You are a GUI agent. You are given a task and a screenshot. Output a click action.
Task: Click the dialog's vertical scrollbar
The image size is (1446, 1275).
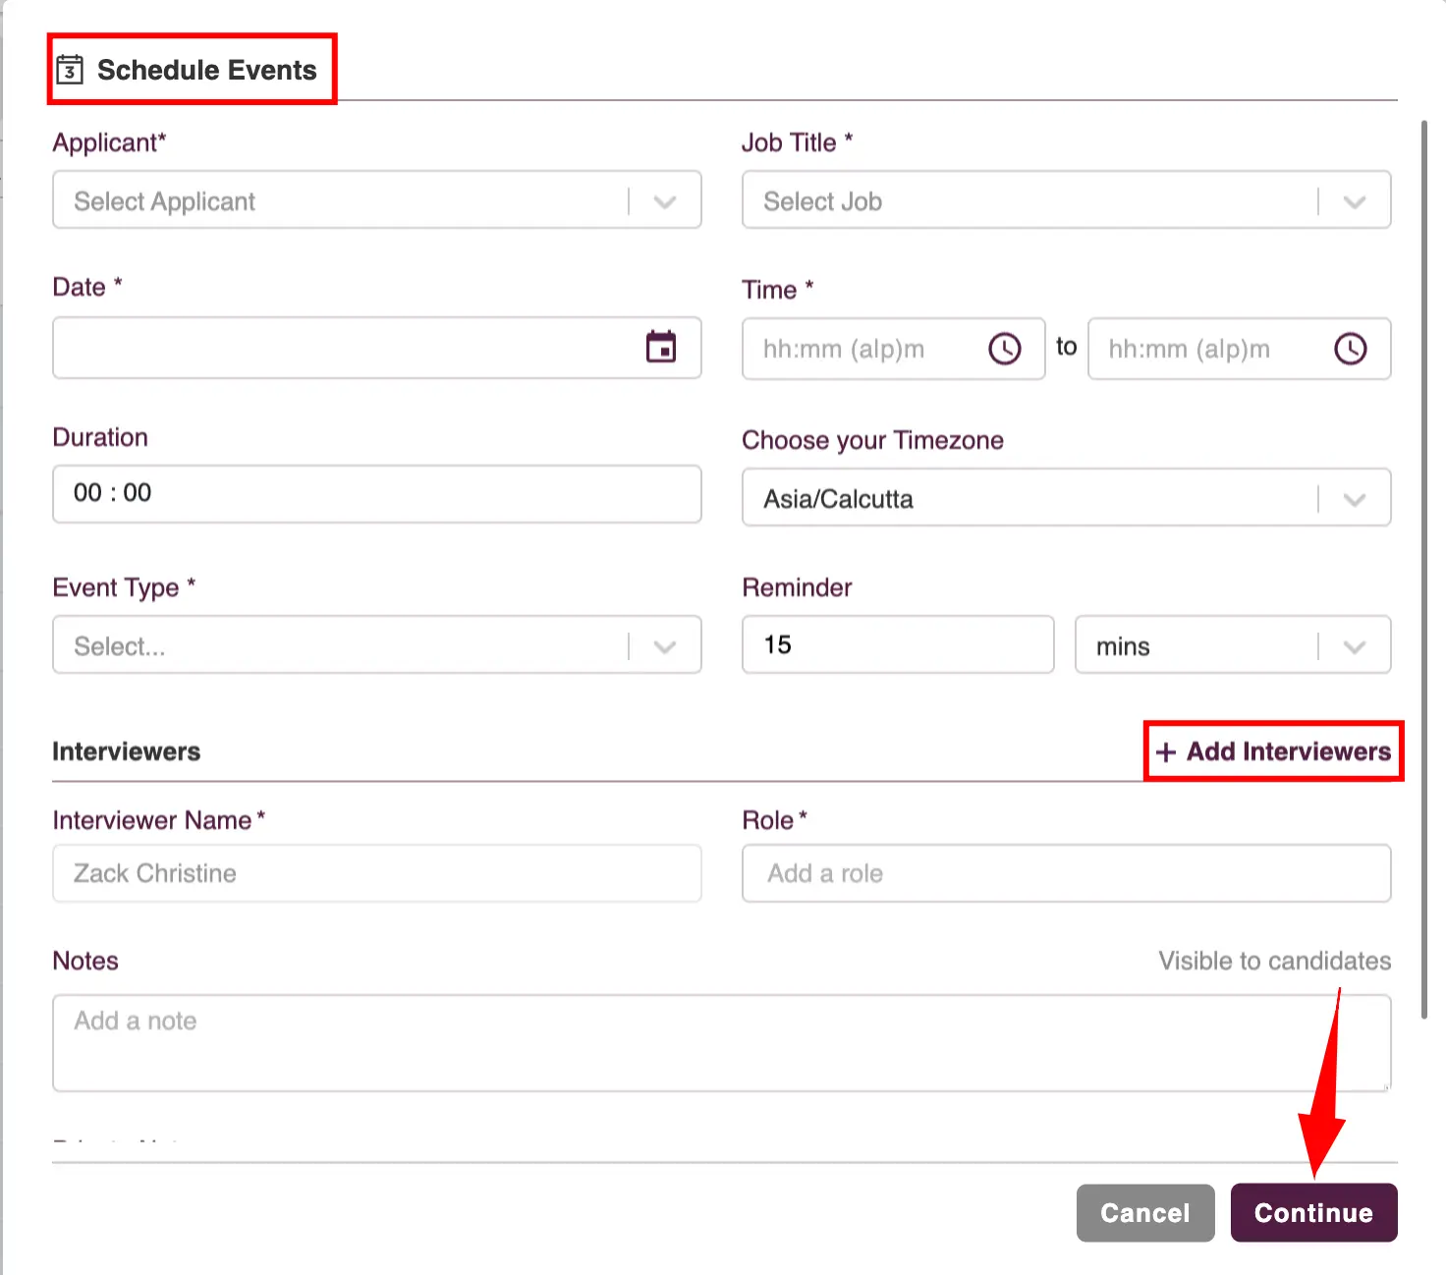click(1424, 570)
